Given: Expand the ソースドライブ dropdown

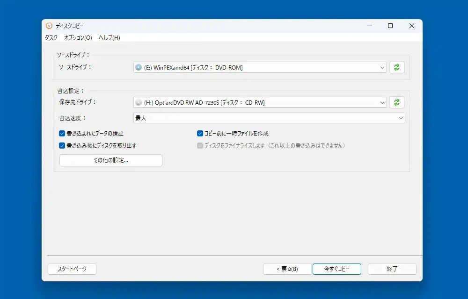Looking at the screenshot, I should point(382,67).
